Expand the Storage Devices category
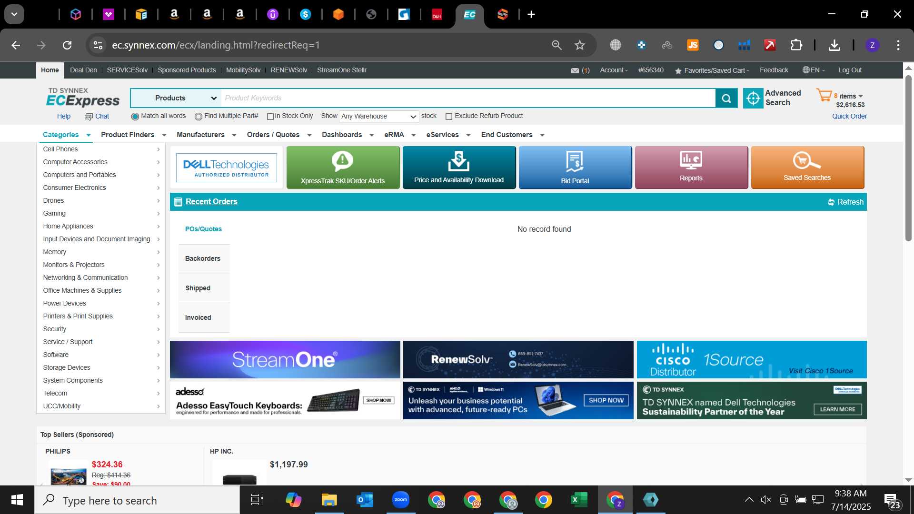 pyautogui.click(x=101, y=368)
